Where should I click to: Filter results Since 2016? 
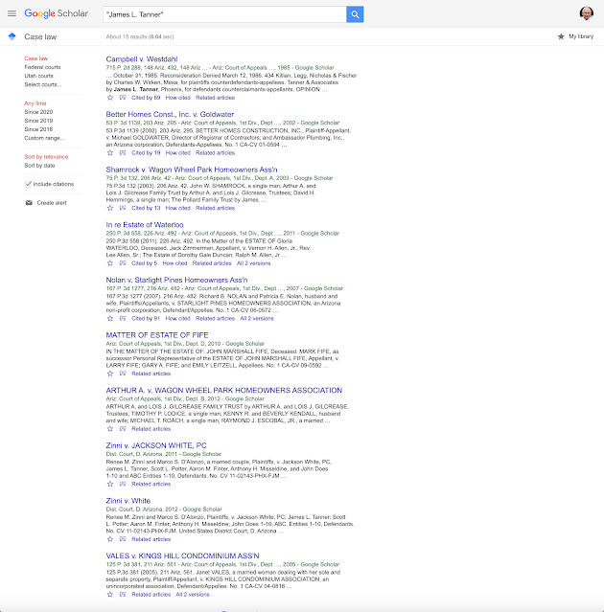[x=38, y=129]
